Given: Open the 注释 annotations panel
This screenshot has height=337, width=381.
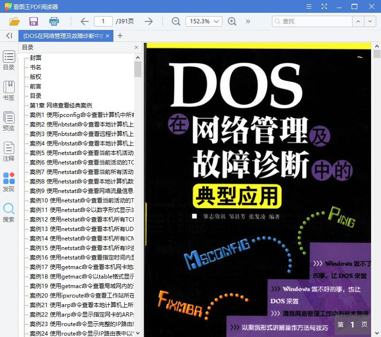Looking at the screenshot, I should click(x=9, y=152).
